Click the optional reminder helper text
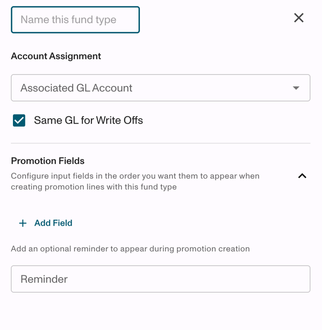Viewport: 322px width, 330px height. (x=130, y=249)
